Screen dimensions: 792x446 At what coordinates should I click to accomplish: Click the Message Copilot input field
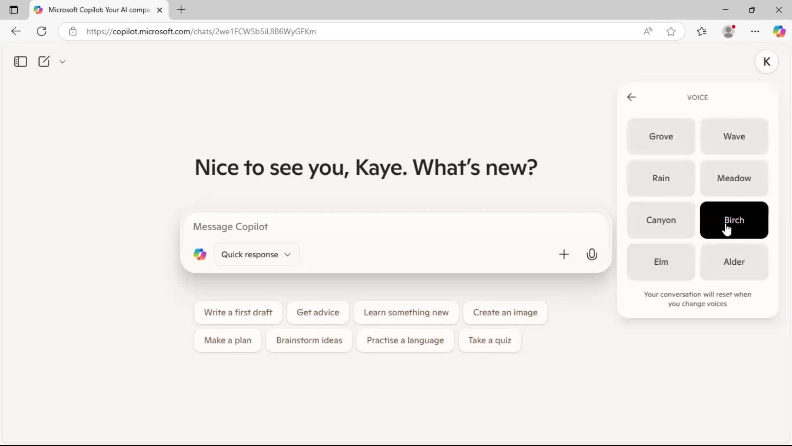pos(395,227)
